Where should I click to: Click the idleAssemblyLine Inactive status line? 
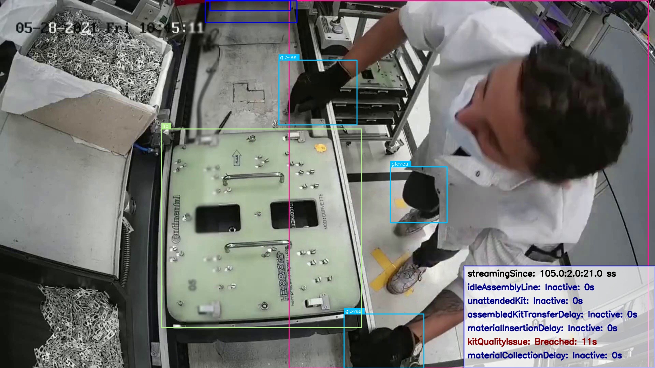click(530, 287)
